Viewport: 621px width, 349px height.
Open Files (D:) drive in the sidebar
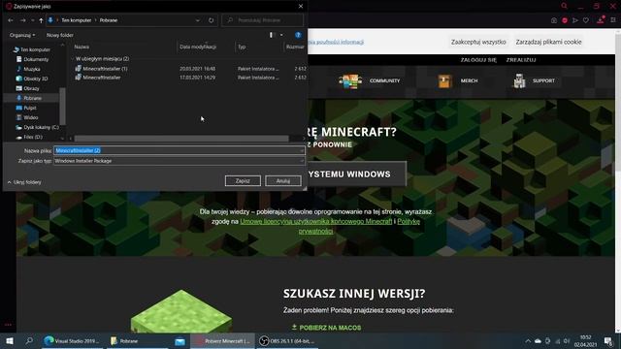click(29, 137)
